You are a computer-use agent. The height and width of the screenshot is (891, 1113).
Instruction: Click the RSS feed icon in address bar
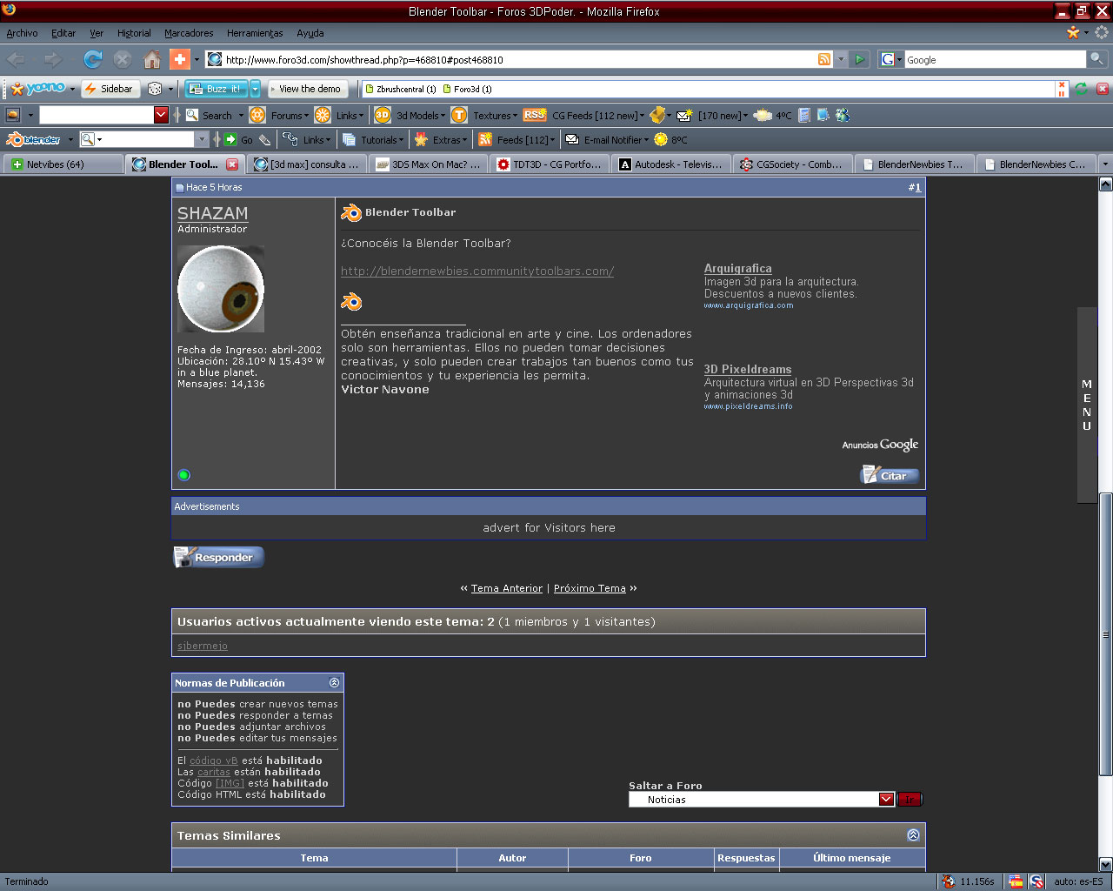(824, 59)
